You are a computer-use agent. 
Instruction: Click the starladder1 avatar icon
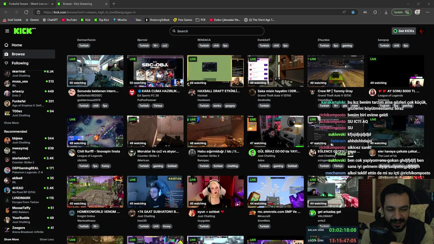point(7,160)
